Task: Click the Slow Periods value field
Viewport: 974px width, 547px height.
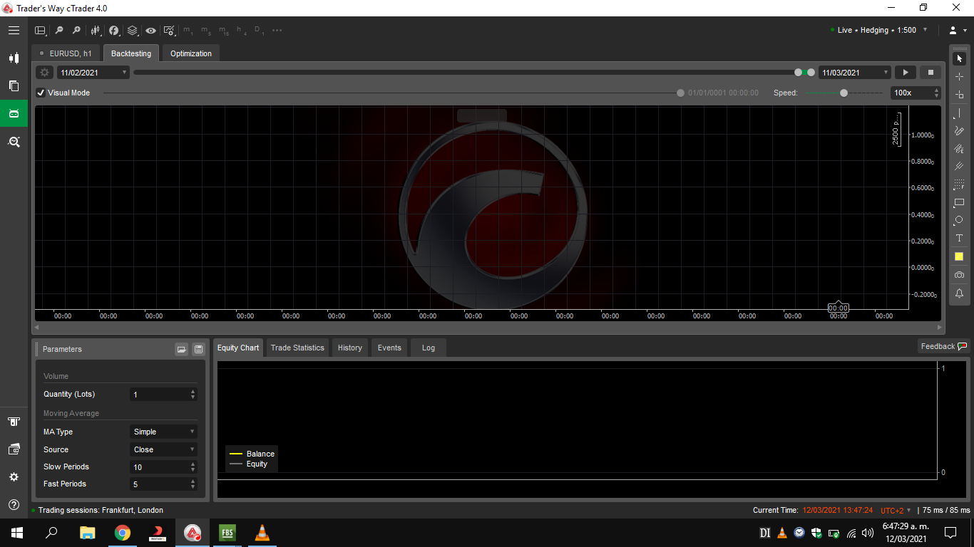Action: pos(163,467)
